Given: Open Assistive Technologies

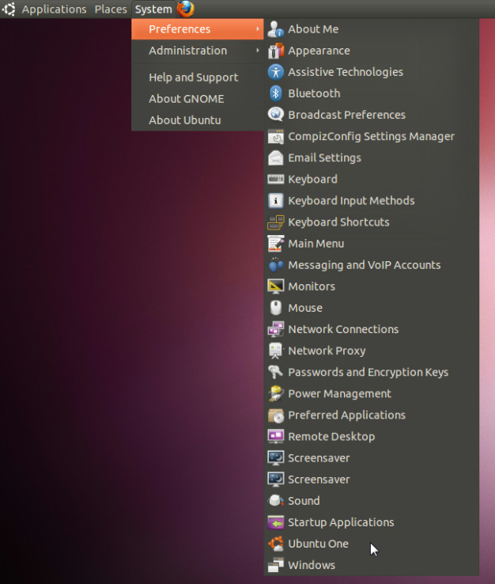Looking at the screenshot, I should point(372,72).
